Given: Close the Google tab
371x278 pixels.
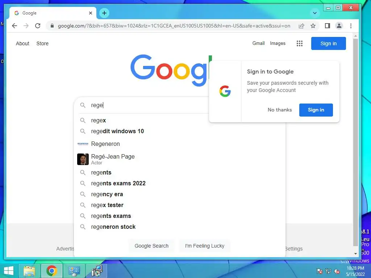Looking at the screenshot, I should 90,13.
